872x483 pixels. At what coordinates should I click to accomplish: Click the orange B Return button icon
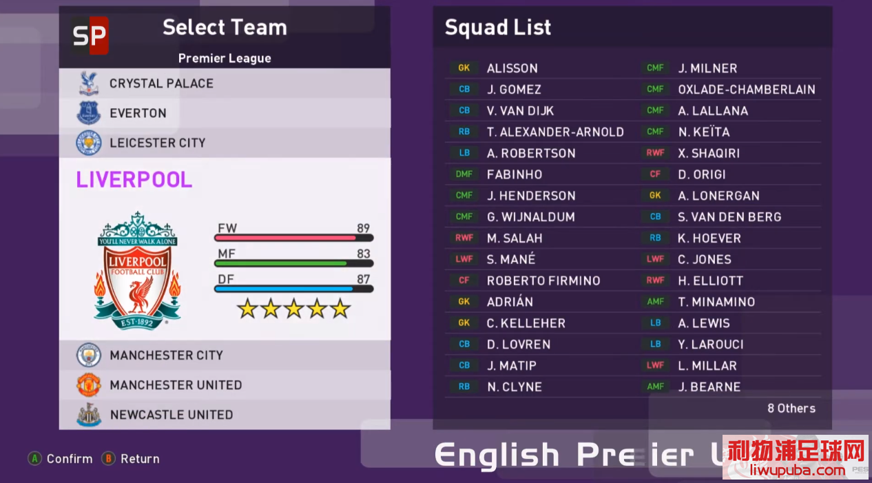pyautogui.click(x=108, y=459)
